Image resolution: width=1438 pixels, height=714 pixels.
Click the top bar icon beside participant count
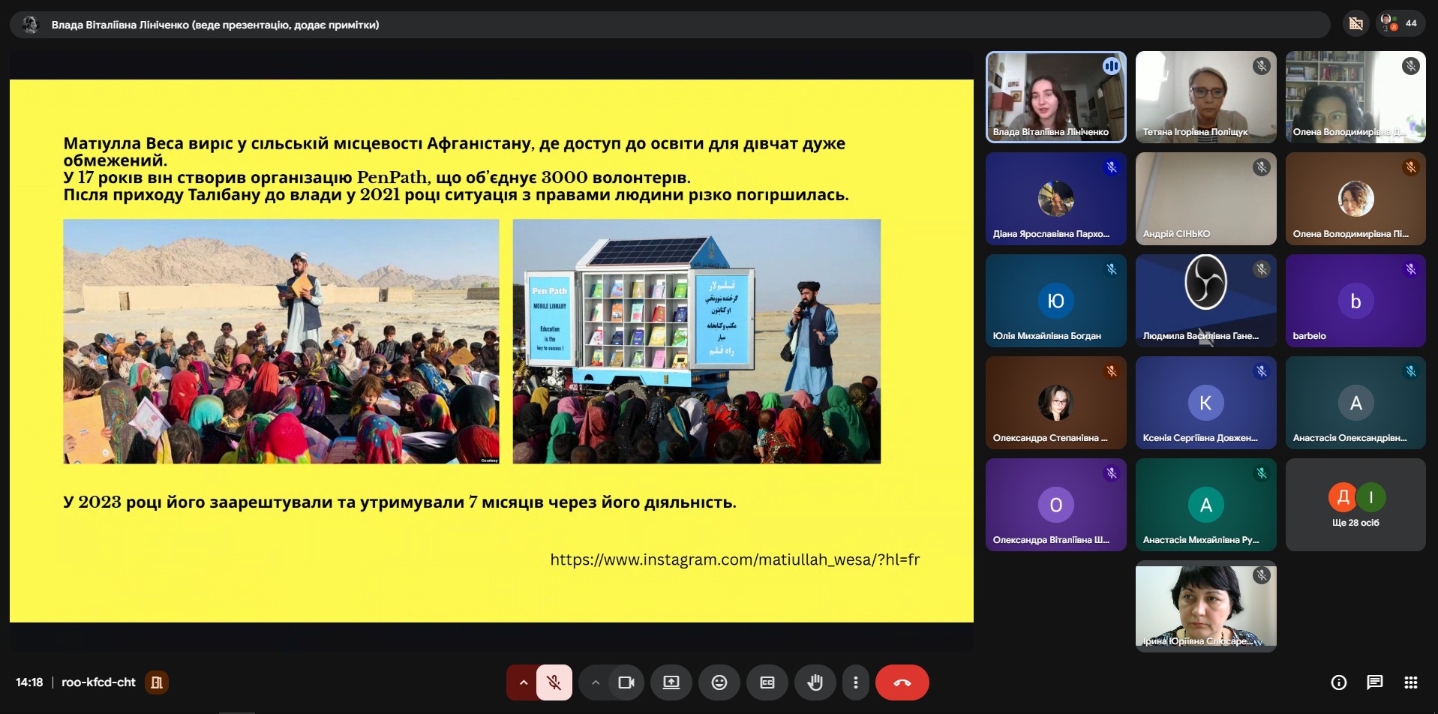[x=1355, y=24]
